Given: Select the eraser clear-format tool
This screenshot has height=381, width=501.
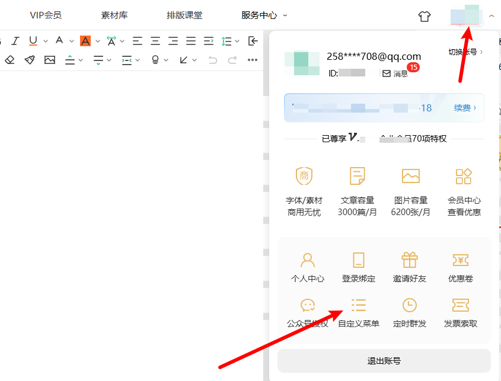Looking at the screenshot, I should (9, 60).
